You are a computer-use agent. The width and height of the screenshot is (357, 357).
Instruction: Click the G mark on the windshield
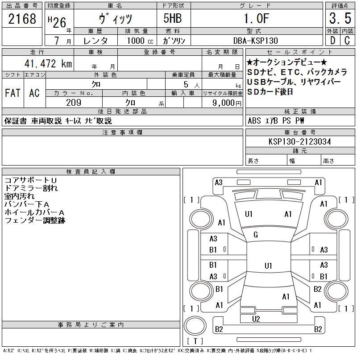(256, 235)
